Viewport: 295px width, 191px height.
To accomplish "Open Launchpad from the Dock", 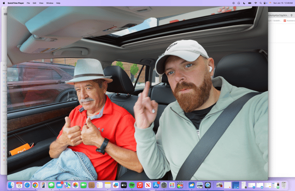I will (172, 185).
